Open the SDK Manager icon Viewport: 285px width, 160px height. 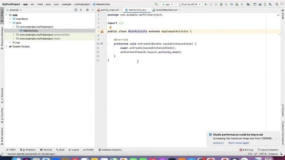coord(270,4)
